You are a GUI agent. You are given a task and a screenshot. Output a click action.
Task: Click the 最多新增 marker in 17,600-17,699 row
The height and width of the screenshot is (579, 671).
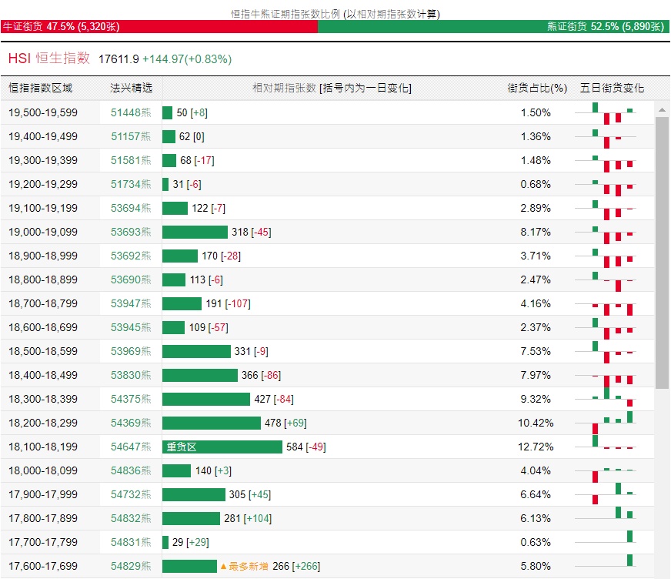[244, 566]
